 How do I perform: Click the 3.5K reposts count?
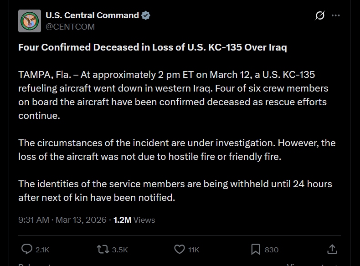[120, 250]
